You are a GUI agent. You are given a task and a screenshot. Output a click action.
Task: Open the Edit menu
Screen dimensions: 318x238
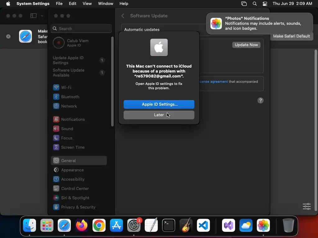click(72, 4)
